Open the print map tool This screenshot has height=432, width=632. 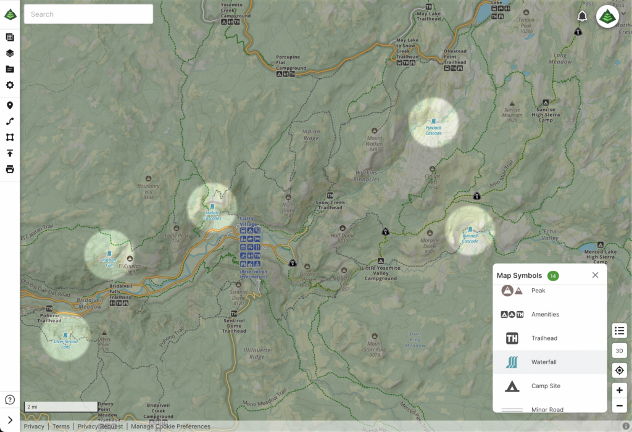click(x=9, y=168)
